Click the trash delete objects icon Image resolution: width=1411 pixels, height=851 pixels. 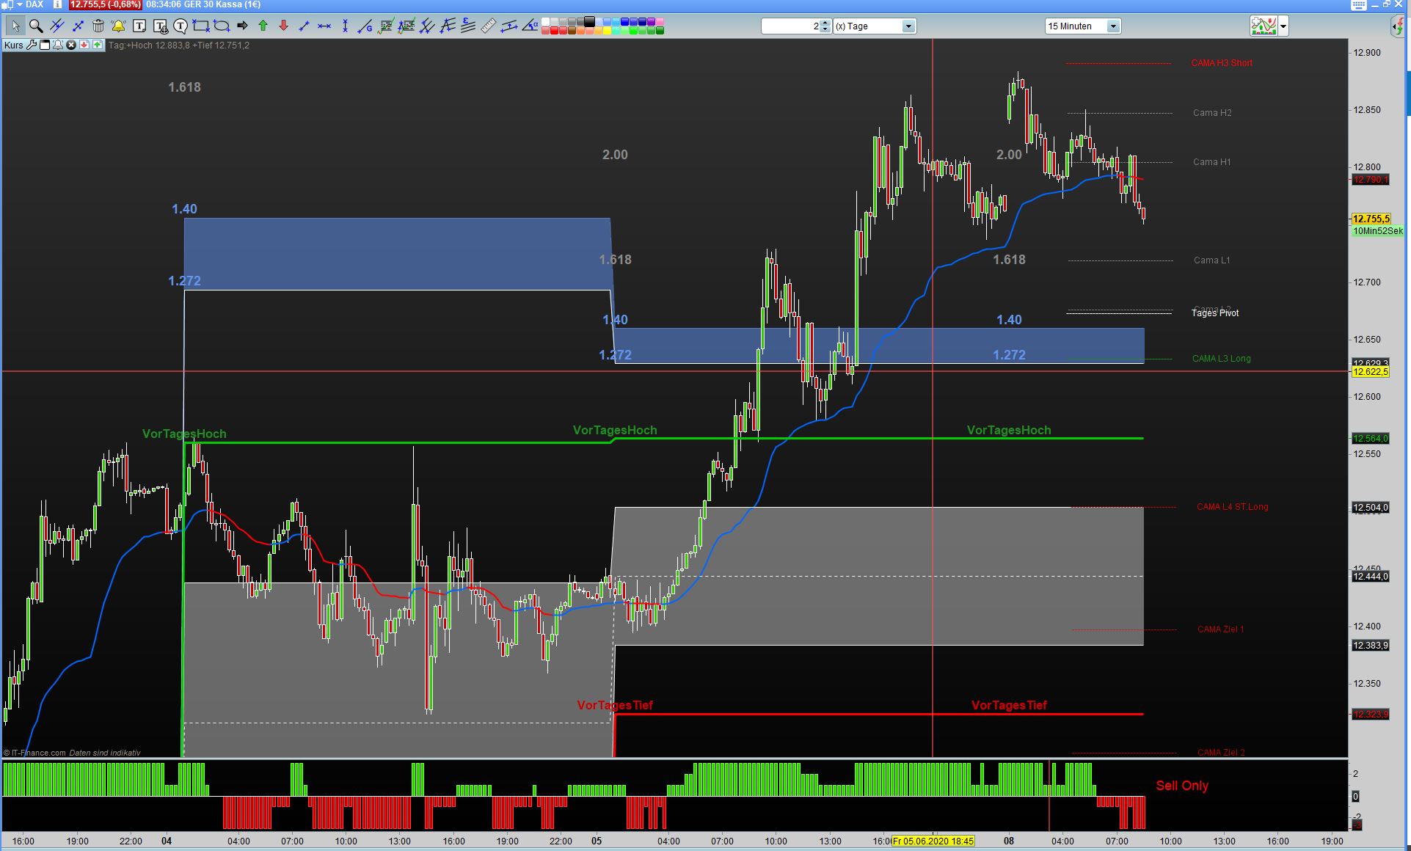pyautogui.click(x=98, y=26)
